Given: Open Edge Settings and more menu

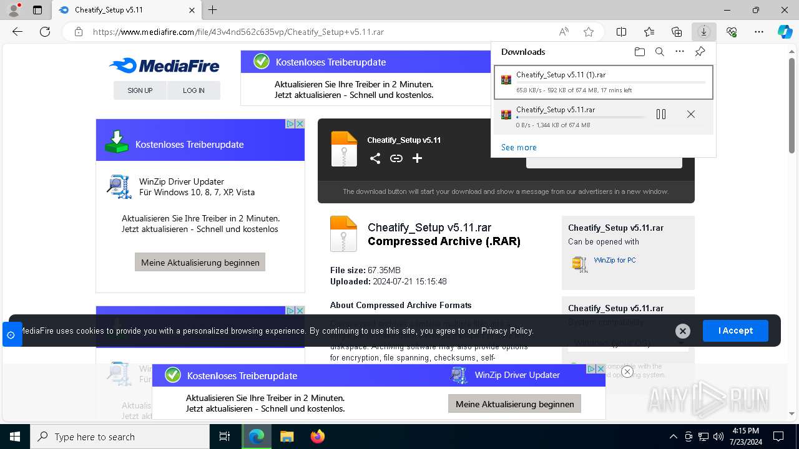Looking at the screenshot, I should (759, 32).
